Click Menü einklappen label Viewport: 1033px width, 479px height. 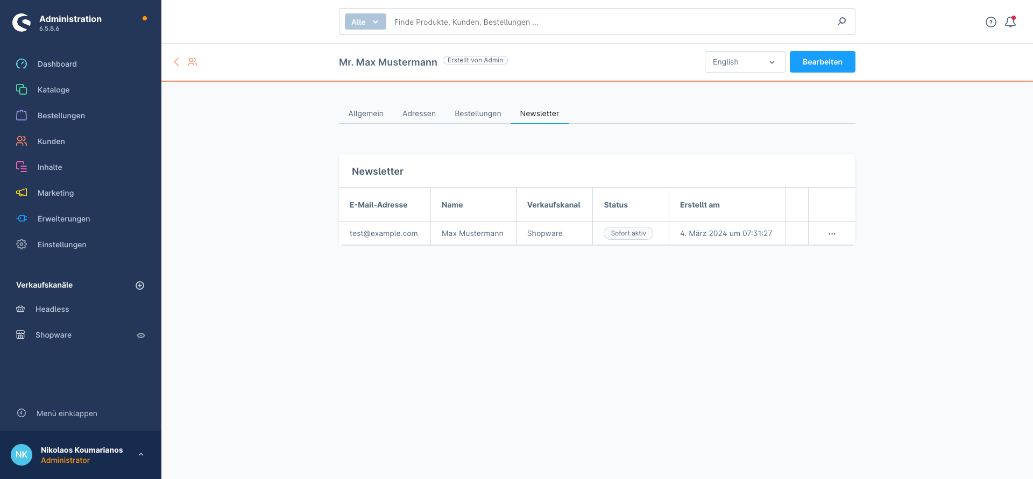(67, 413)
